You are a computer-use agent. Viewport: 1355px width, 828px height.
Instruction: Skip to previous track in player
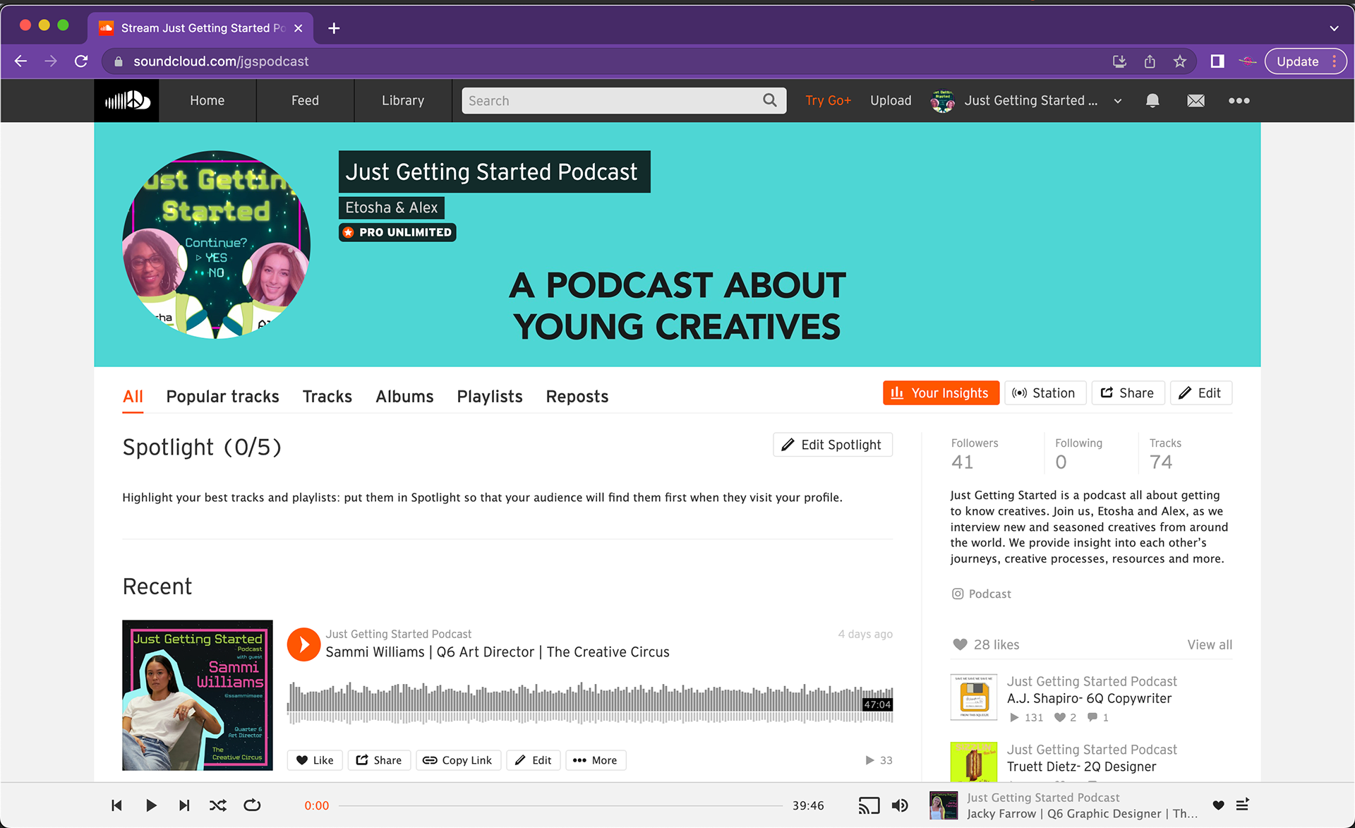(x=117, y=805)
